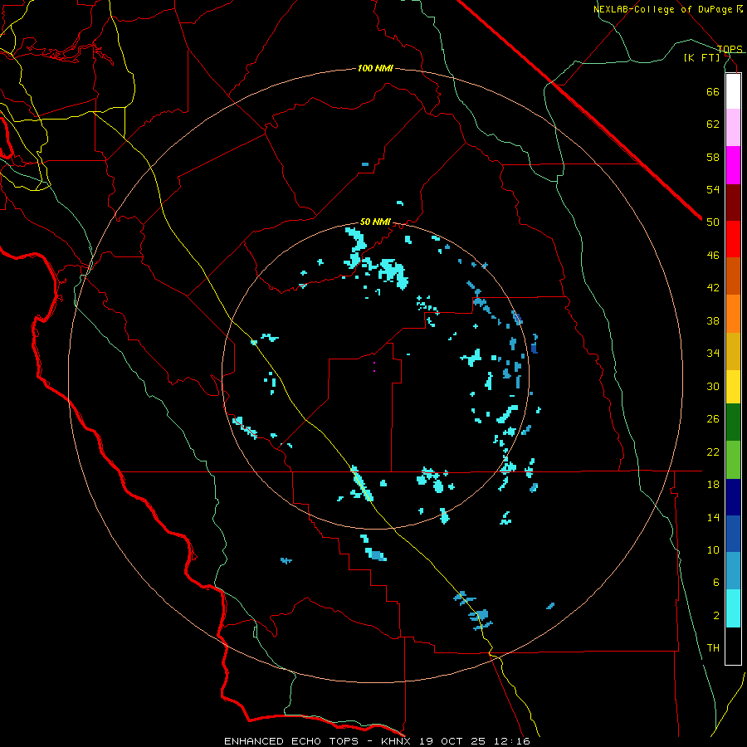This screenshot has height=747, width=747.
Task: Click the bright red 46-50 kft swatch
Action: [733, 239]
